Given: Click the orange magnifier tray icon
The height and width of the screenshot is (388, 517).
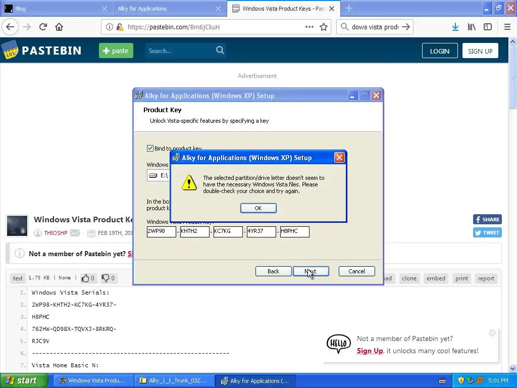Looking at the screenshot, I should [x=480, y=380].
